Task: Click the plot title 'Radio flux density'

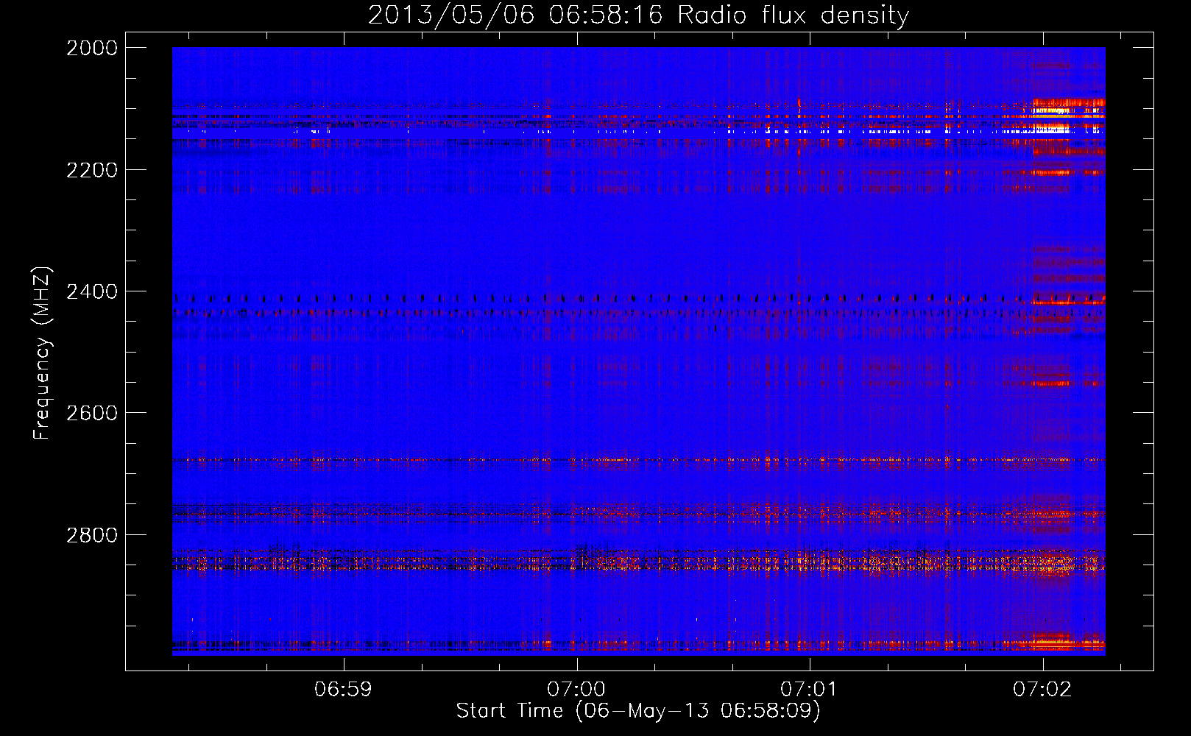Action: pyautogui.click(x=793, y=15)
